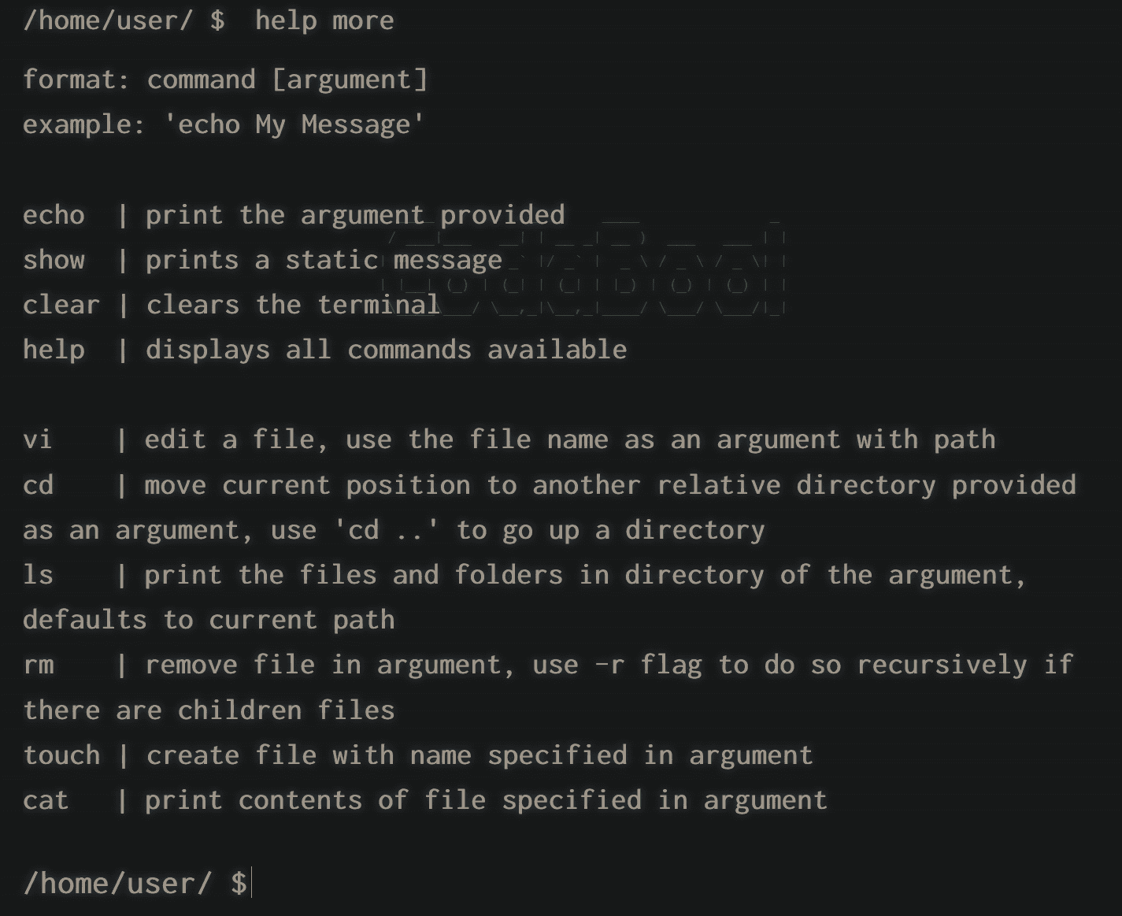This screenshot has height=916, width=1122.
Task: Click the 'cd' command name in the list
Action: (x=38, y=485)
